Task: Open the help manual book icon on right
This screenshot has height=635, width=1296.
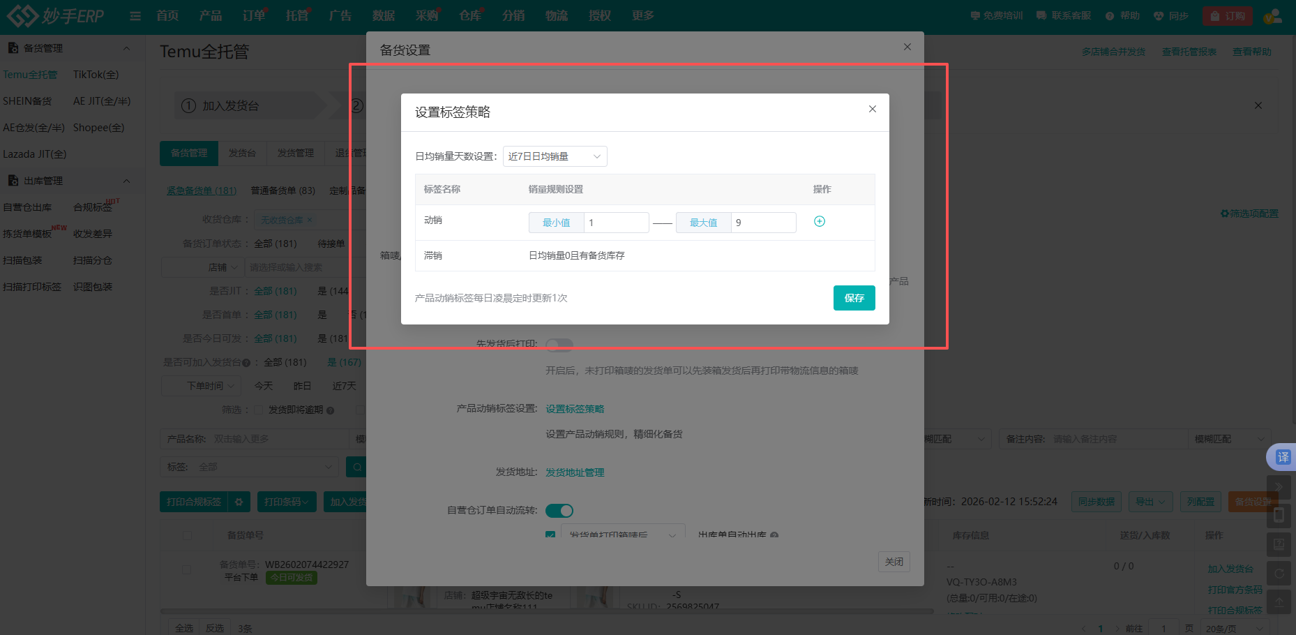Action: (x=1279, y=544)
